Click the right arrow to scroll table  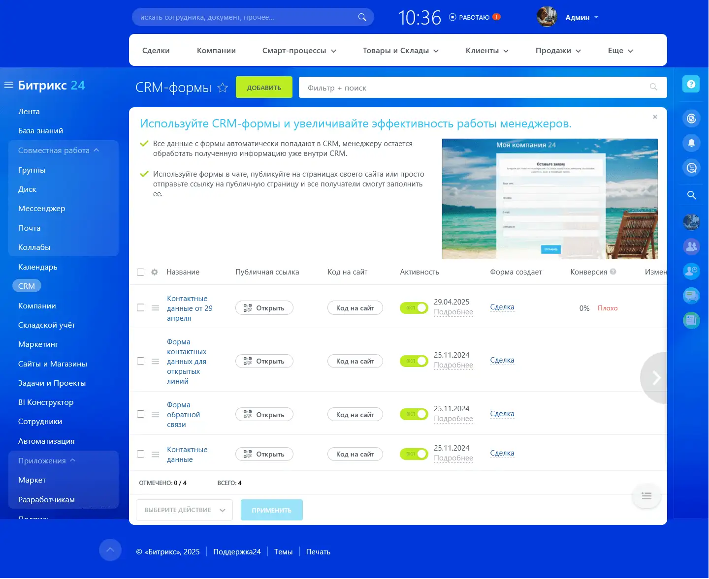[x=656, y=378]
